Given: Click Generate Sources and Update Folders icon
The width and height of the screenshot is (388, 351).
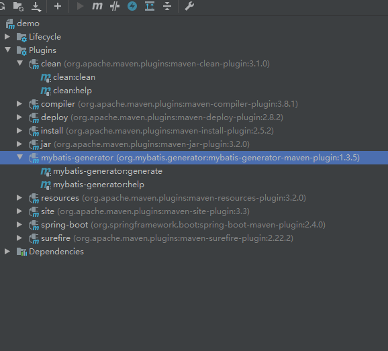Looking at the screenshot, I should [x=18, y=7].
